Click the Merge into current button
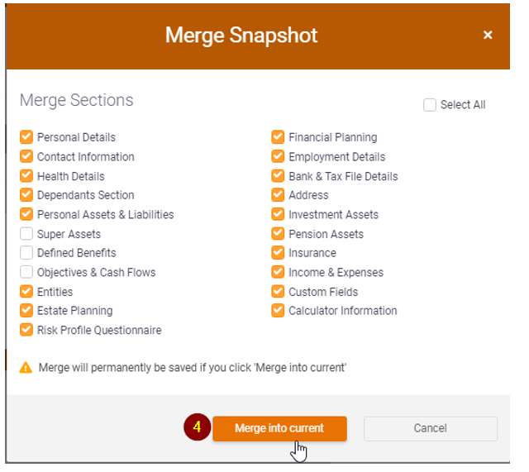 (279, 428)
